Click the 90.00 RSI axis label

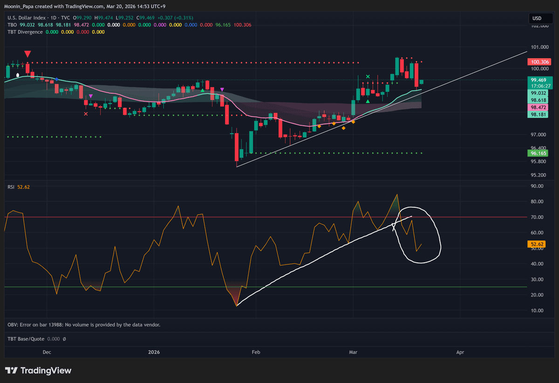pyautogui.click(x=537, y=186)
